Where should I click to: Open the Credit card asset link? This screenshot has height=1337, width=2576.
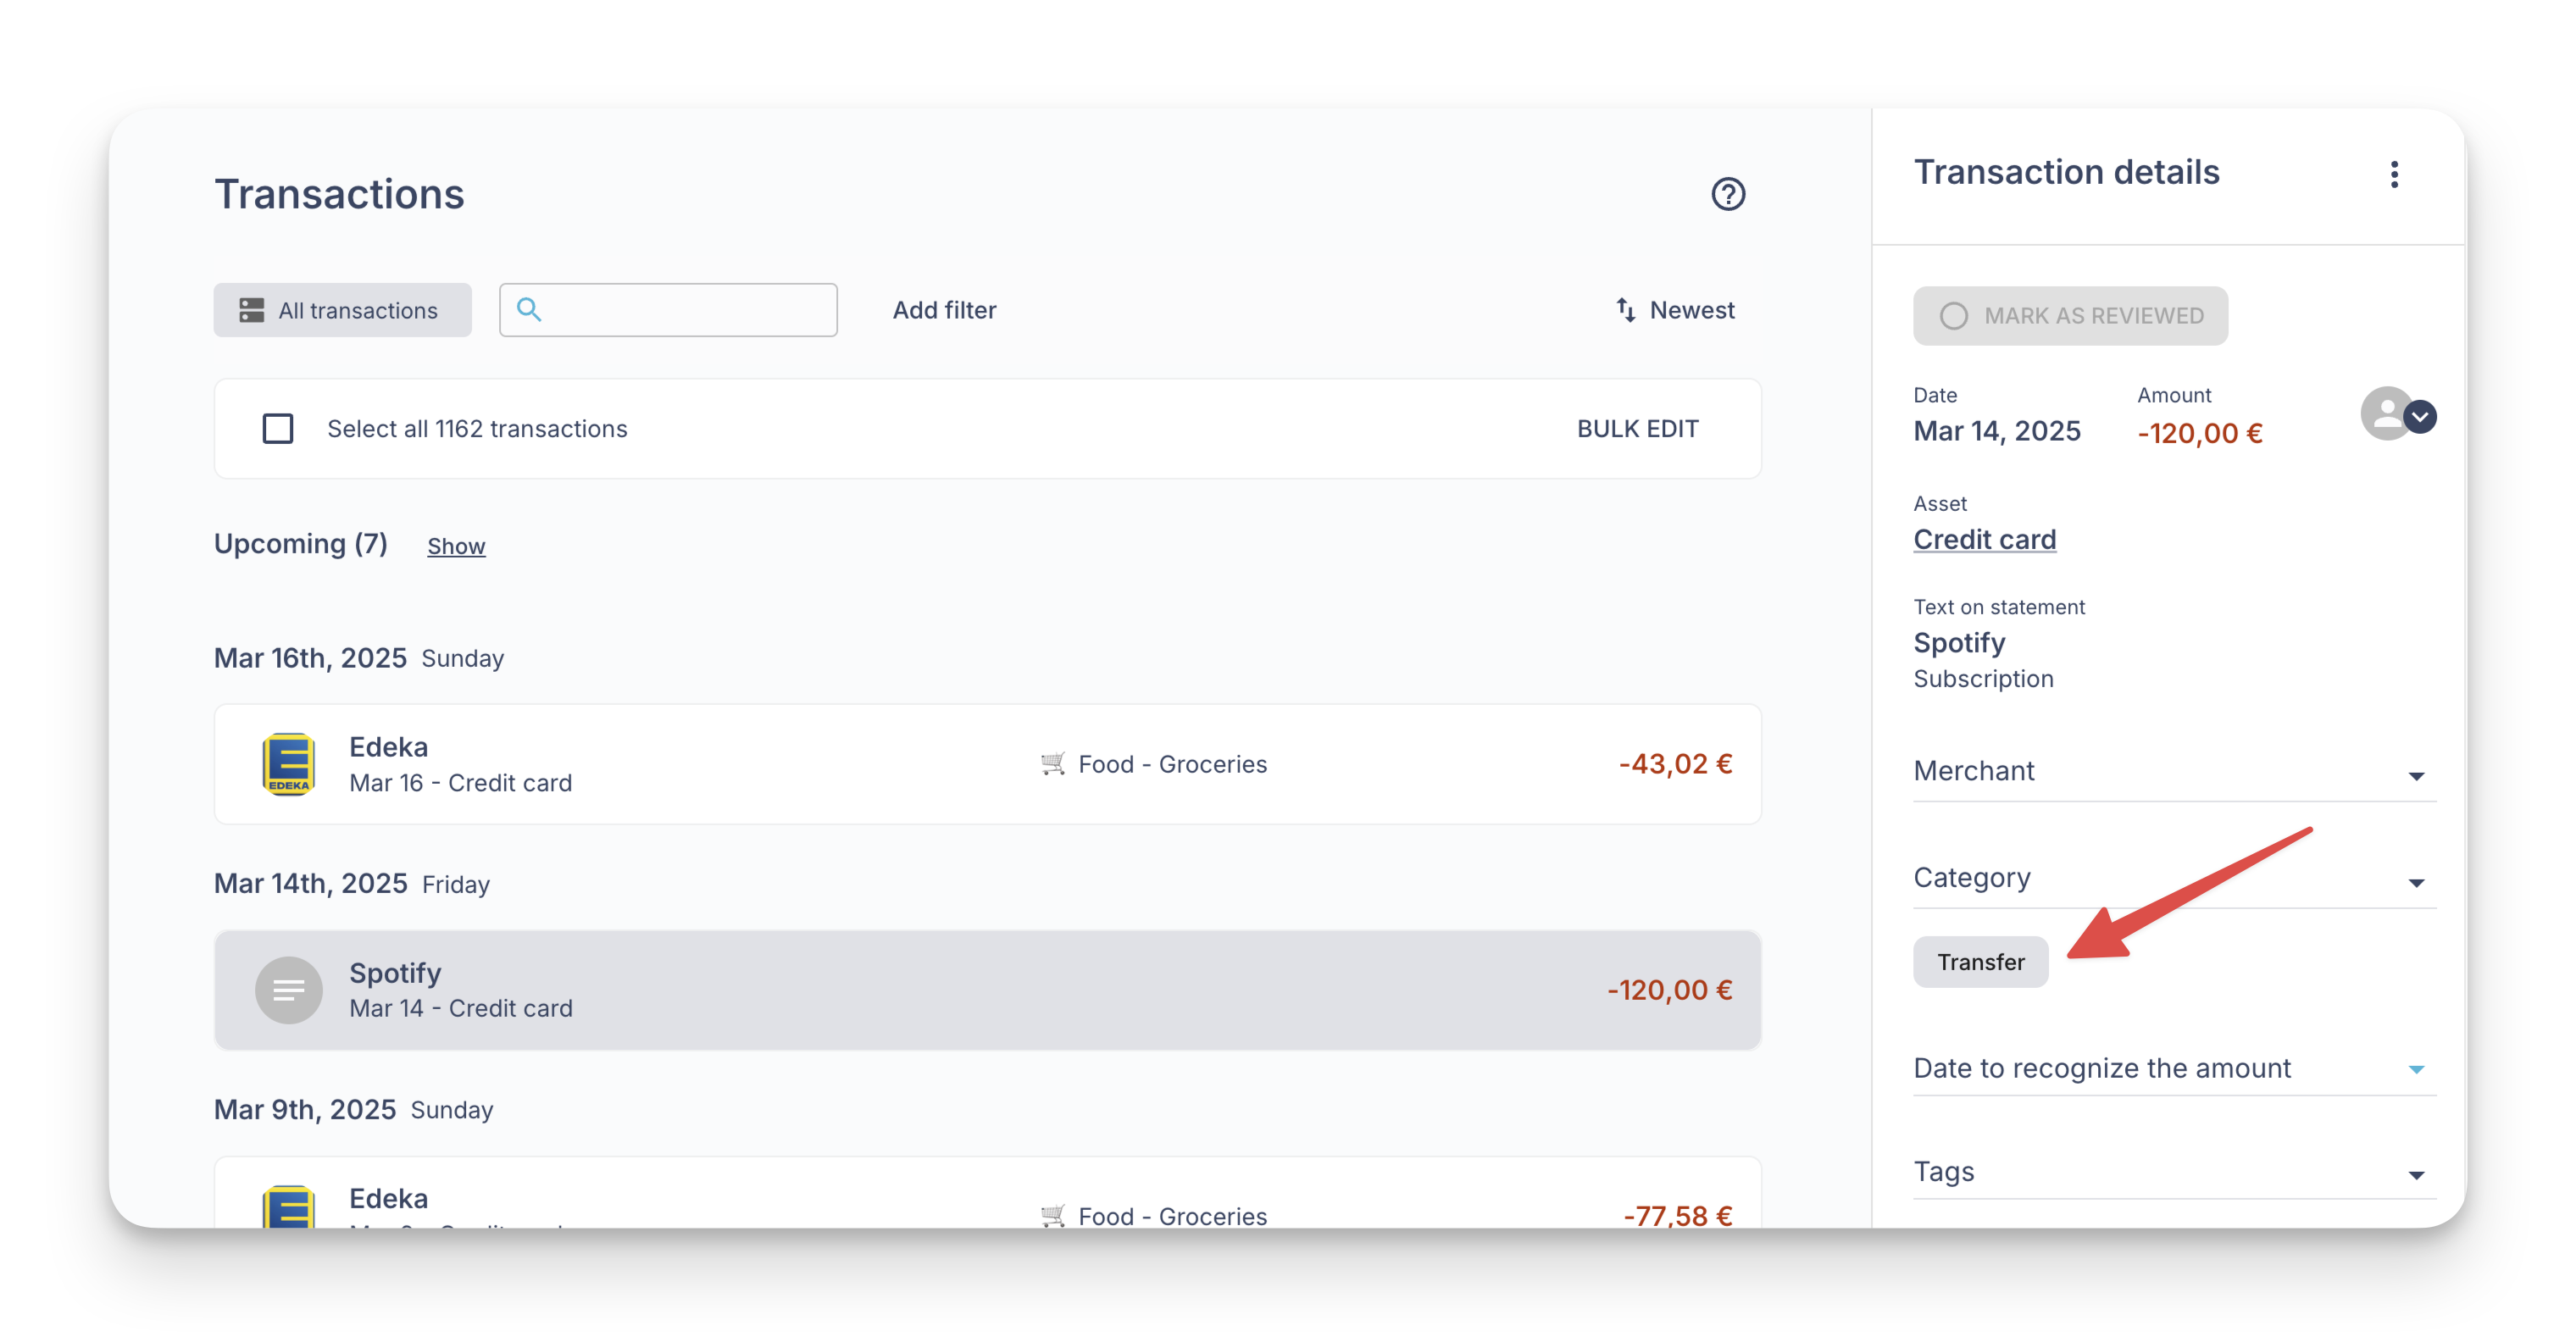coord(1984,540)
